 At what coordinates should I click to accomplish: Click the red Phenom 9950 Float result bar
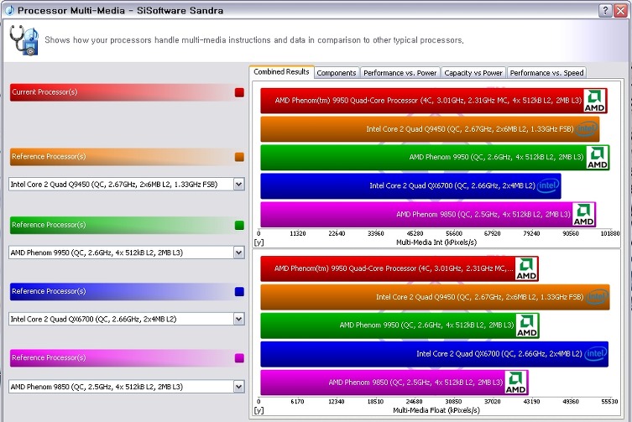click(400, 268)
